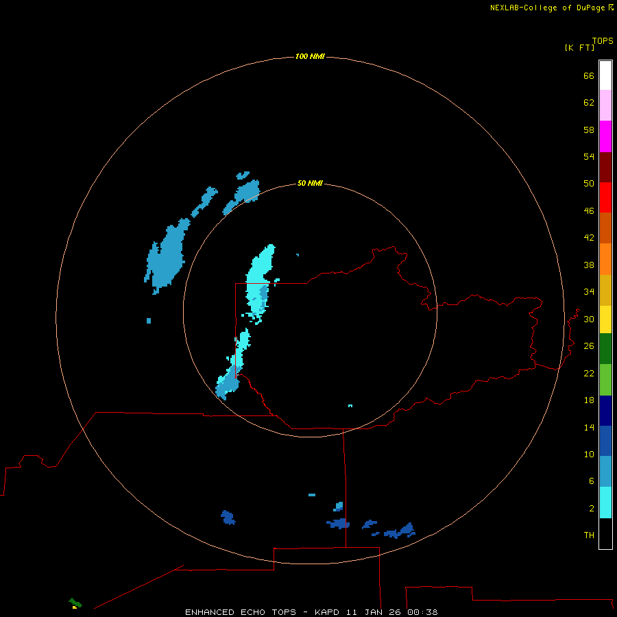Viewport: 617px width, 617px height.
Task: Click the 30 legend scale value
Action: pos(589,319)
